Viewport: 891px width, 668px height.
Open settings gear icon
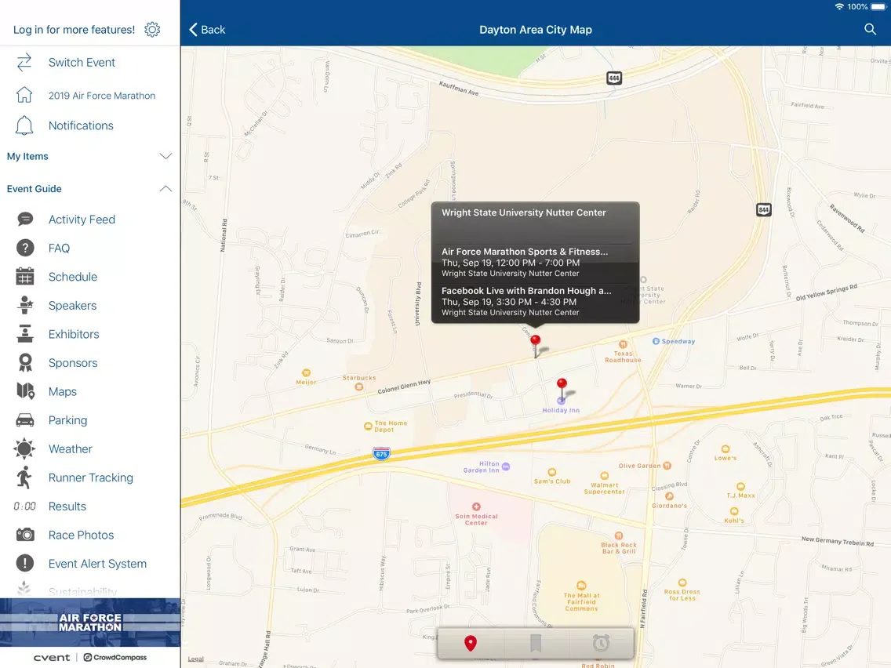(152, 30)
